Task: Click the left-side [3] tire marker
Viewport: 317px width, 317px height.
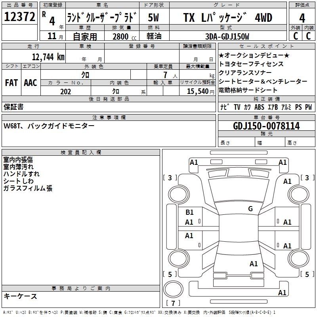Action: pyautogui.click(x=170, y=178)
